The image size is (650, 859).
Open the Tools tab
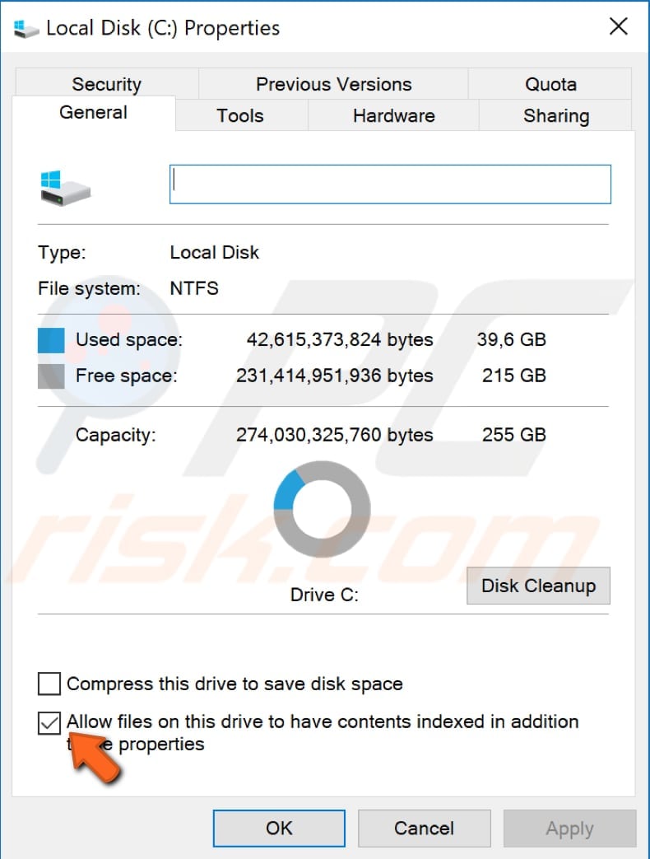coord(240,115)
